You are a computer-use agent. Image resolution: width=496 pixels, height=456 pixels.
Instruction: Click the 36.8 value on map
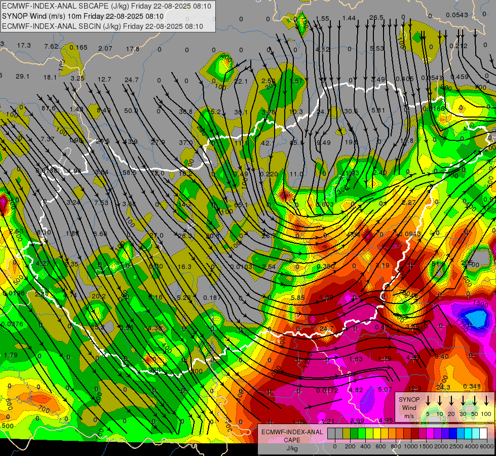tap(186, 111)
